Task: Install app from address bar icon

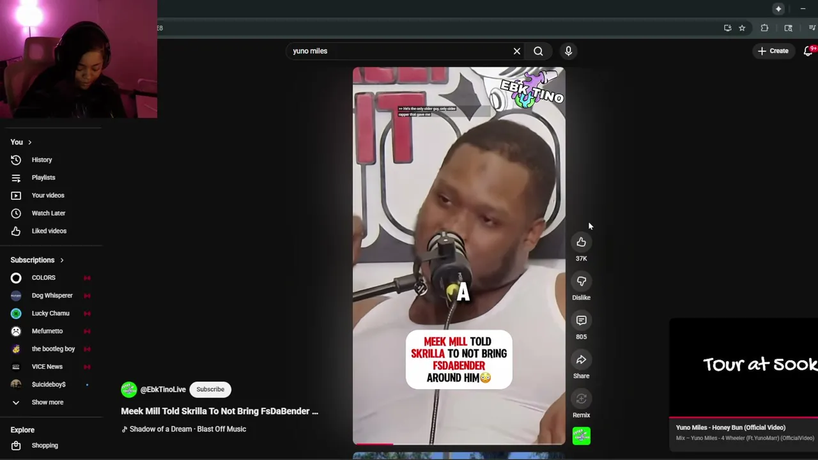Action: (727, 28)
